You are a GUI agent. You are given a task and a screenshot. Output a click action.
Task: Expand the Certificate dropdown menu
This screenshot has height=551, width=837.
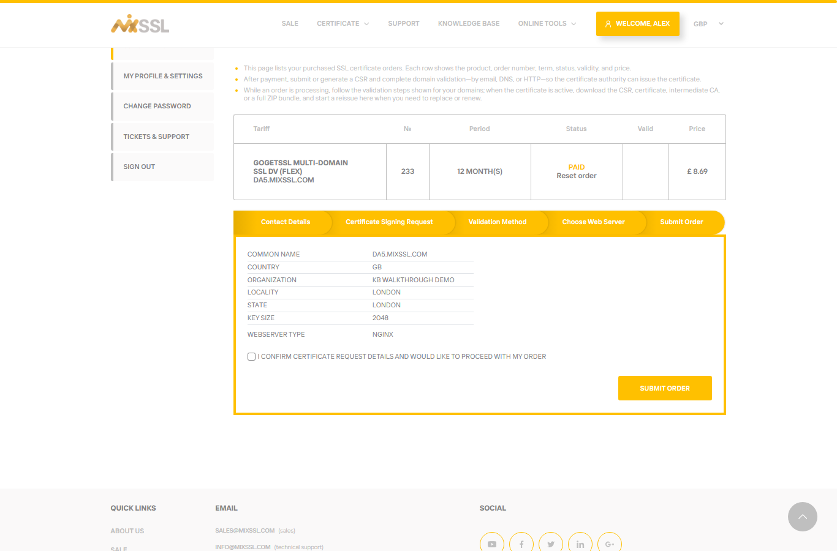[x=343, y=24]
